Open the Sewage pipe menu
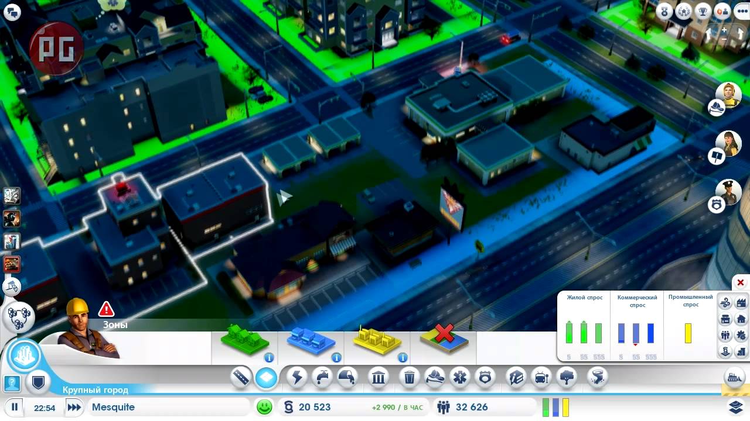 [347, 378]
